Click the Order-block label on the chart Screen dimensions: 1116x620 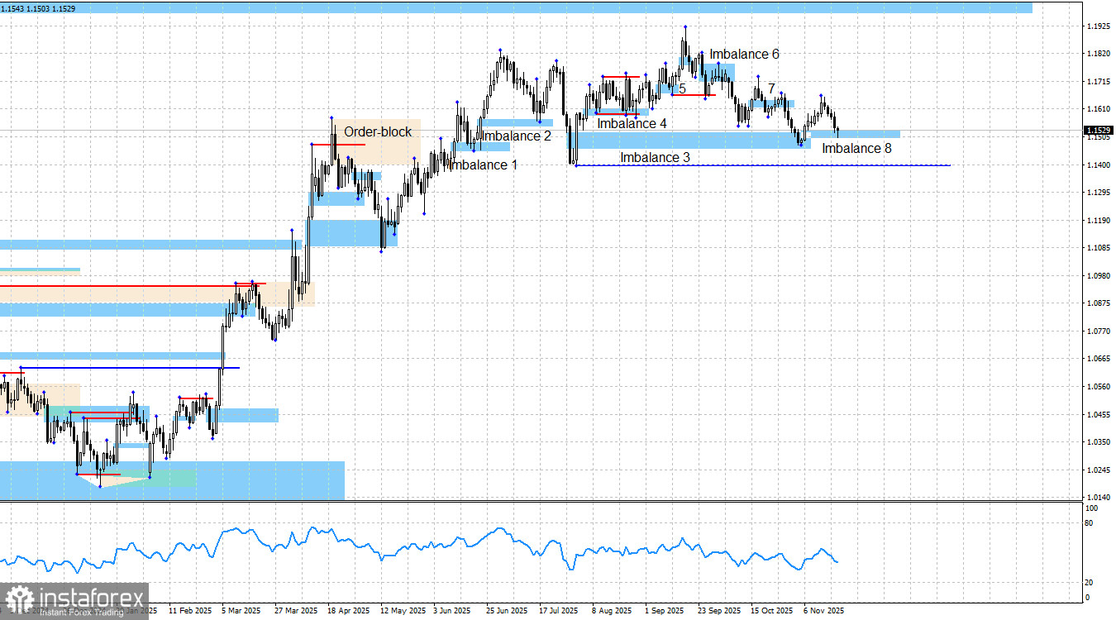pos(378,131)
